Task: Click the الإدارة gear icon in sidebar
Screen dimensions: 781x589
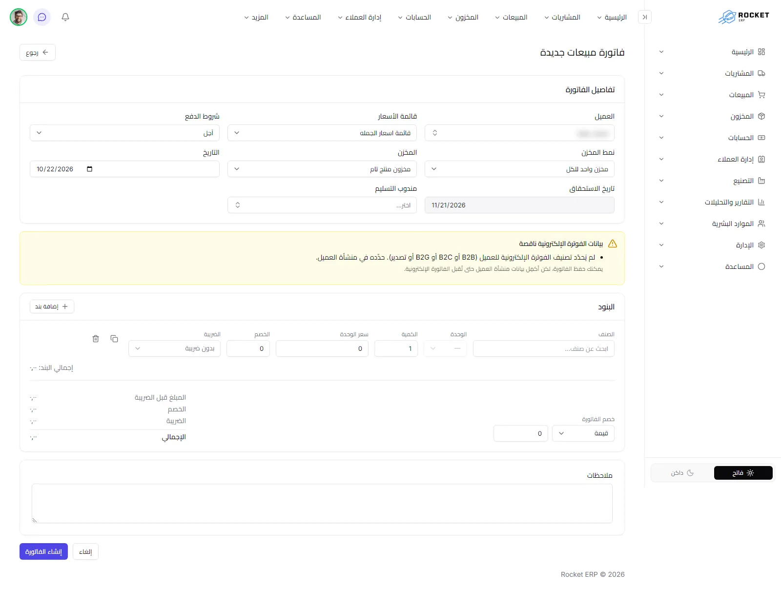Action: 761,245
